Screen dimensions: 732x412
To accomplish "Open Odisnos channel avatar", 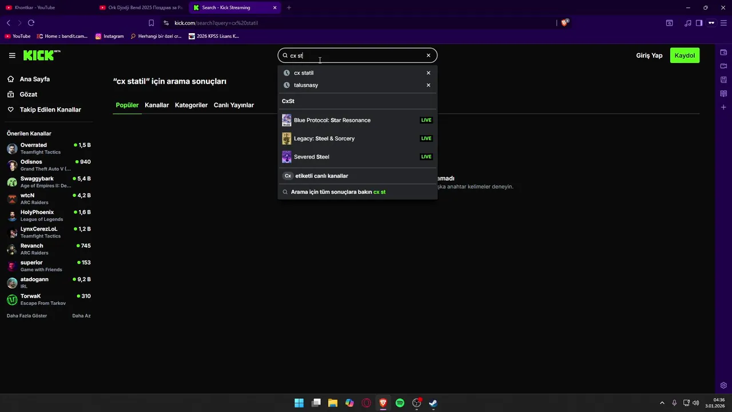I will (12, 165).
